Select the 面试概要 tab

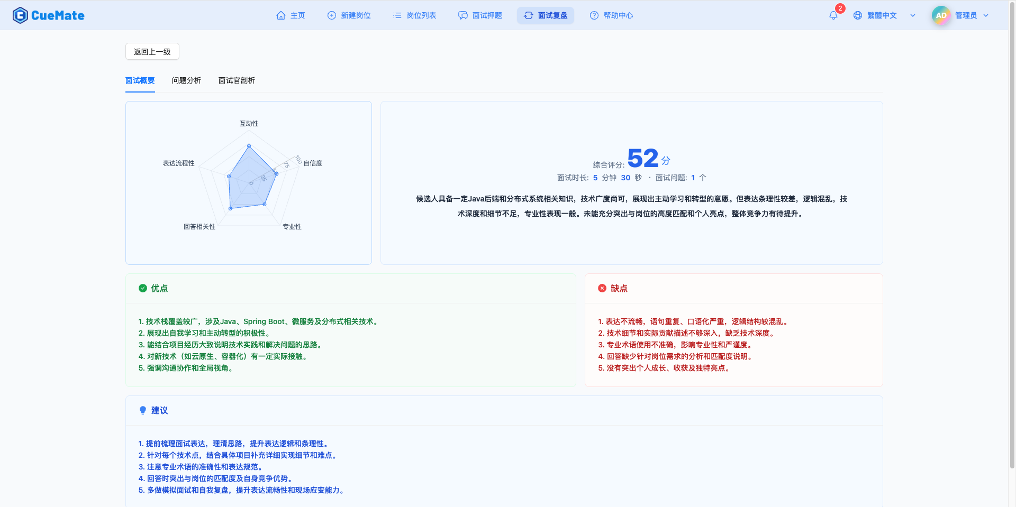click(x=140, y=80)
